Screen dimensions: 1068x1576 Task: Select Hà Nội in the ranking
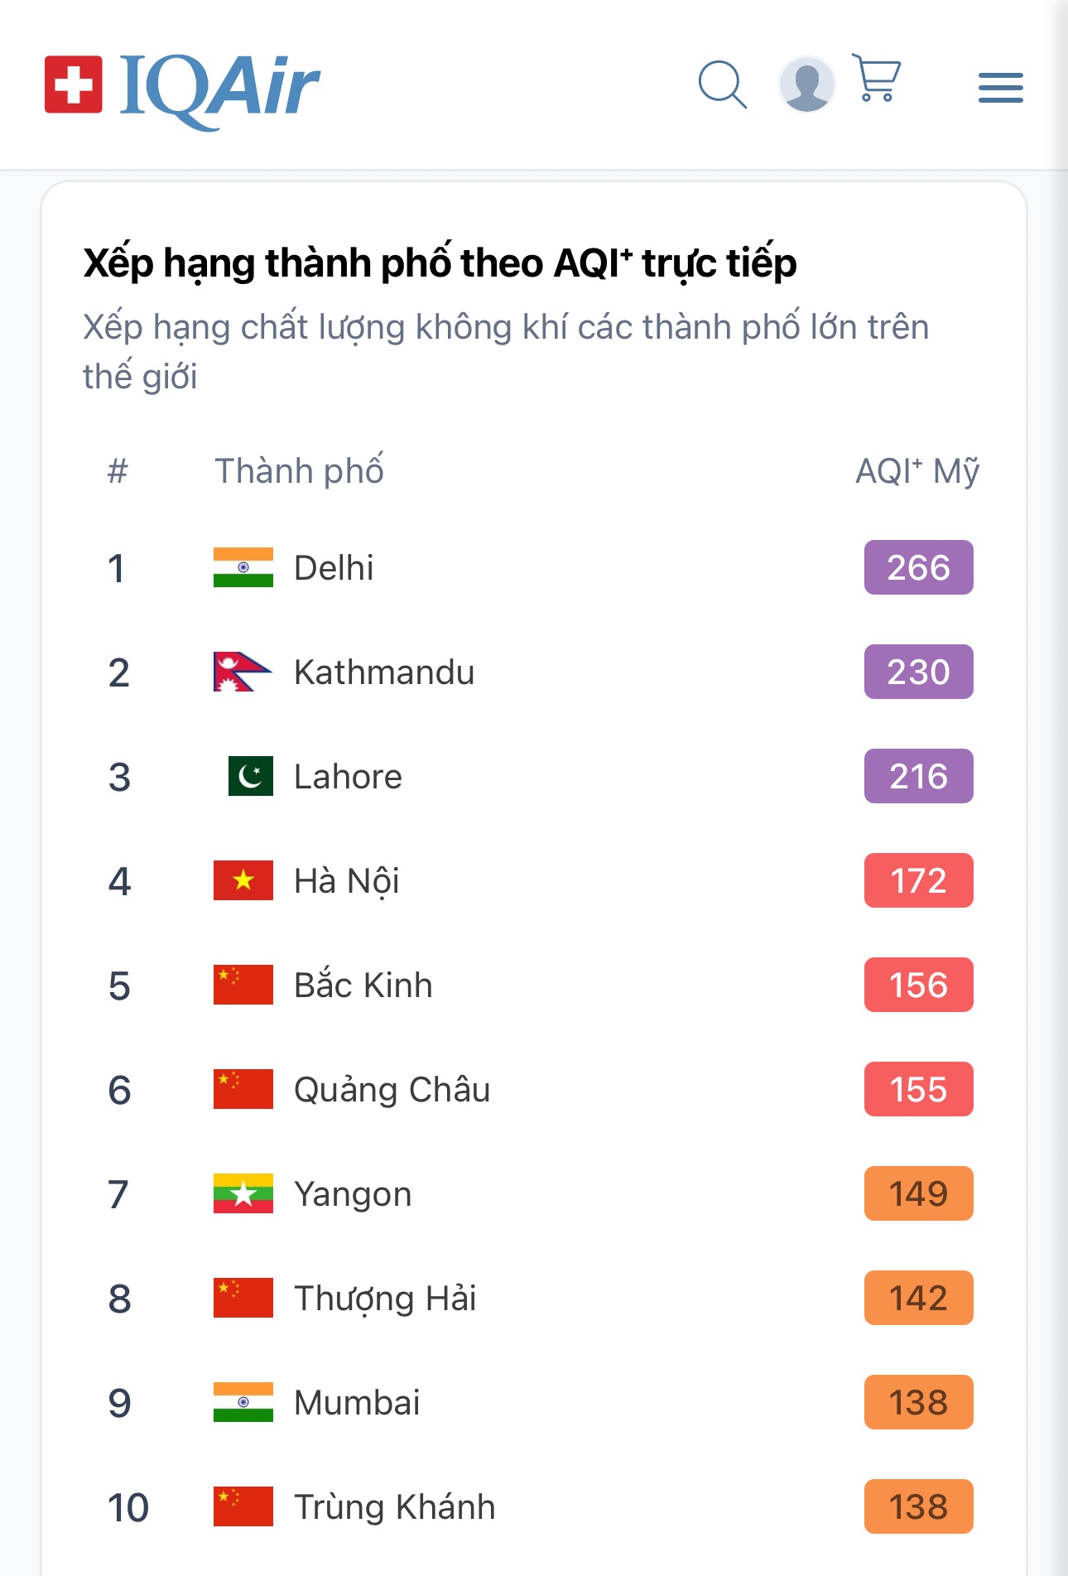coord(347,881)
